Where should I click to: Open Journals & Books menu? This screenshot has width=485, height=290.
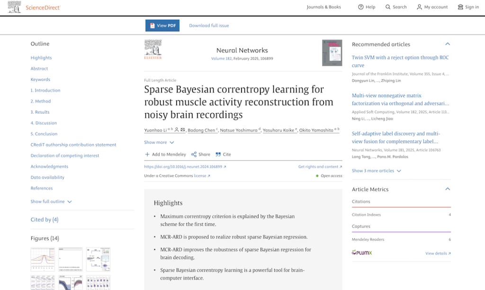click(x=323, y=7)
